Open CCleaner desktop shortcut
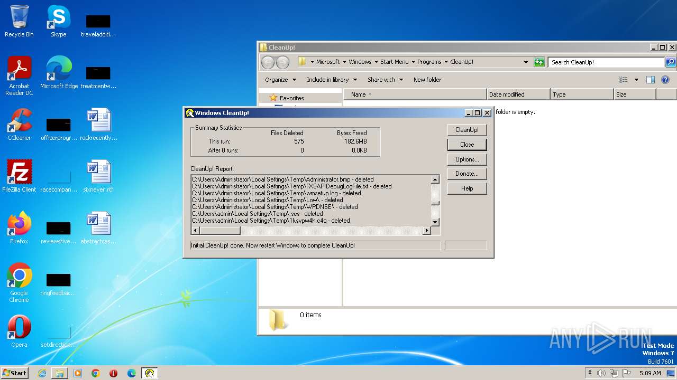Image resolution: width=677 pixels, height=380 pixels. (x=19, y=125)
